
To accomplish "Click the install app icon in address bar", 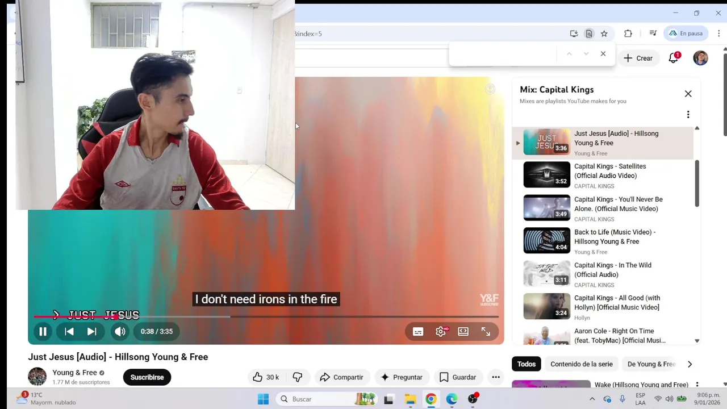I will [574, 34].
